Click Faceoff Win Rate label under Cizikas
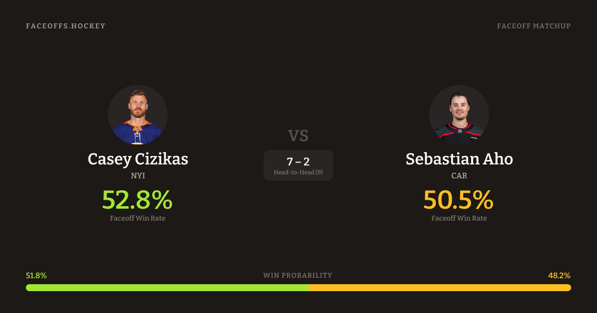Screen dimensions: 597x313 pyautogui.click(x=138, y=218)
